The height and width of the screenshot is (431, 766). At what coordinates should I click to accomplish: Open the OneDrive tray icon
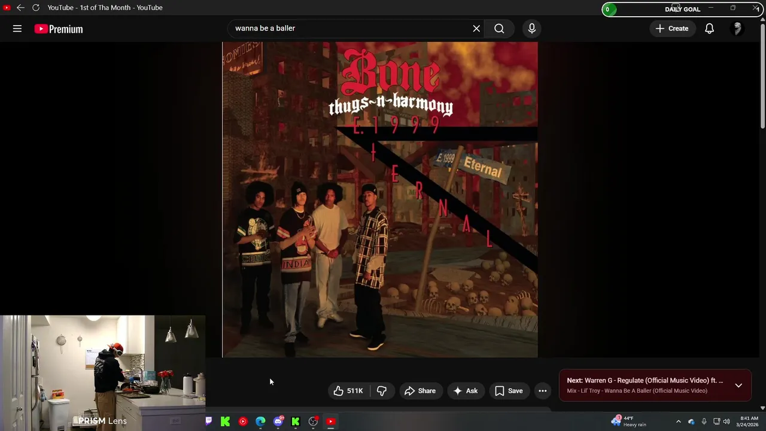point(691,421)
